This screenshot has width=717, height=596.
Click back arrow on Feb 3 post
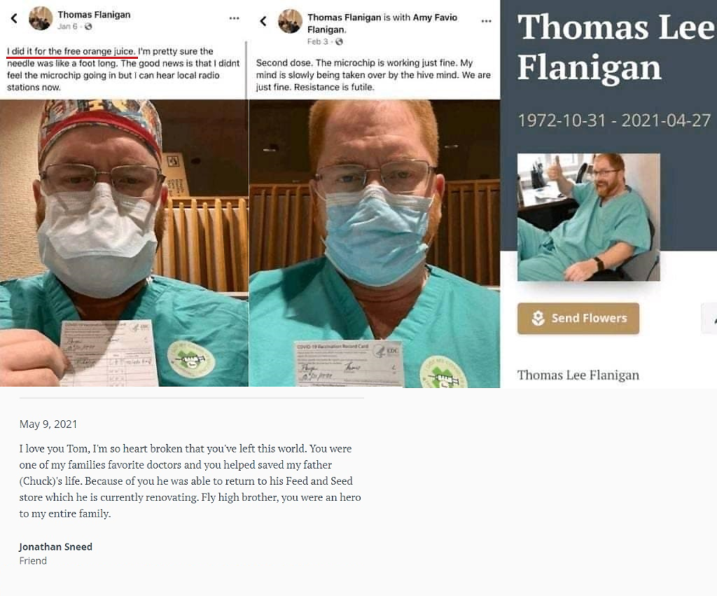tap(263, 21)
